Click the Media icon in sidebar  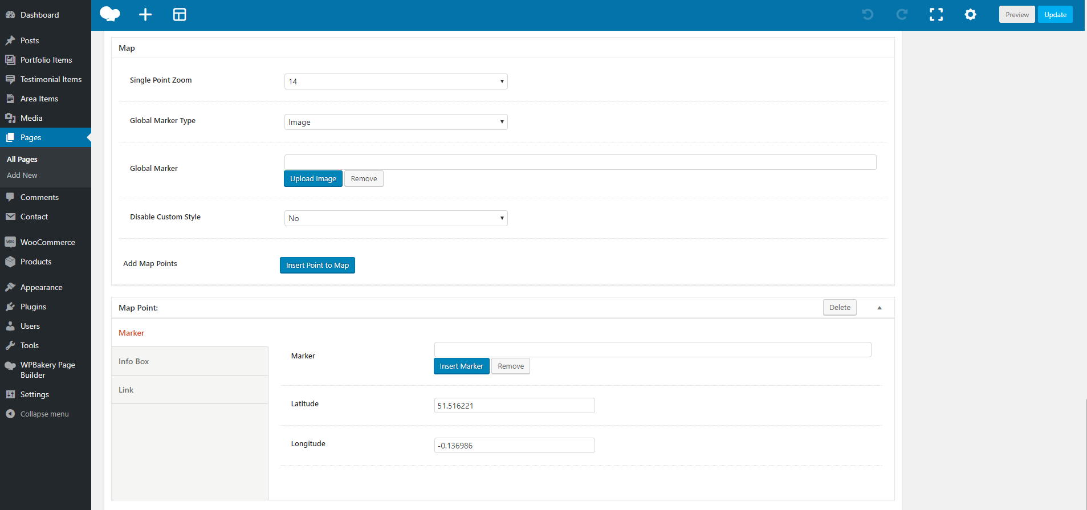pyautogui.click(x=10, y=118)
